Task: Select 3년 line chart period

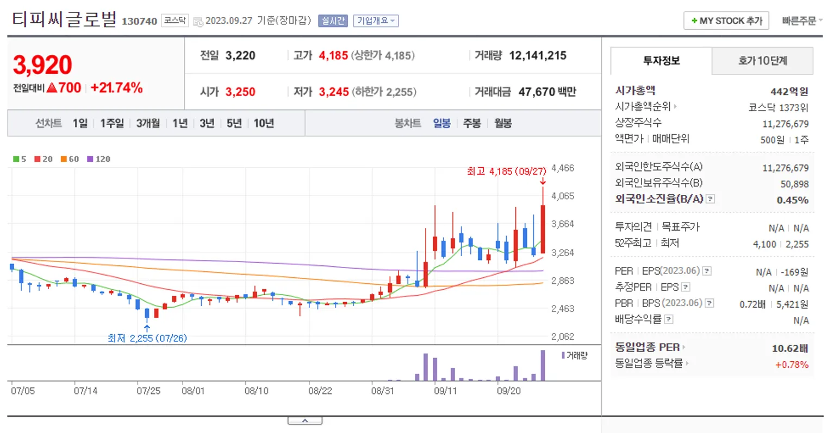Action: 207,123
